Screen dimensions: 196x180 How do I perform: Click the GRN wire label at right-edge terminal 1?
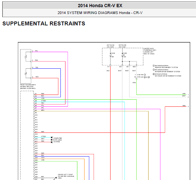click(184, 94)
